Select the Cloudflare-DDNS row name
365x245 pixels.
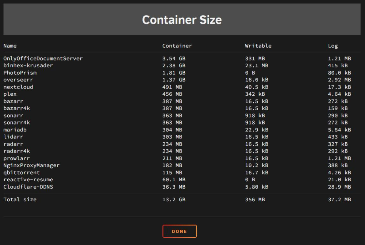(x=28, y=187)
